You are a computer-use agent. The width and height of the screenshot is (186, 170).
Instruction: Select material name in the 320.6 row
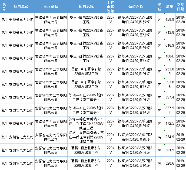point(136,163)
